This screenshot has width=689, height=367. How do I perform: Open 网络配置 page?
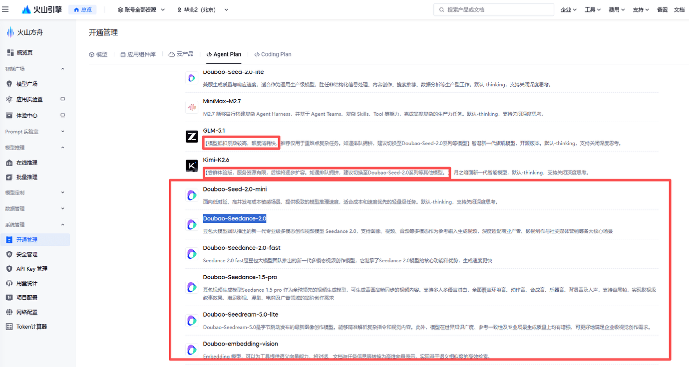pos(27,312)
